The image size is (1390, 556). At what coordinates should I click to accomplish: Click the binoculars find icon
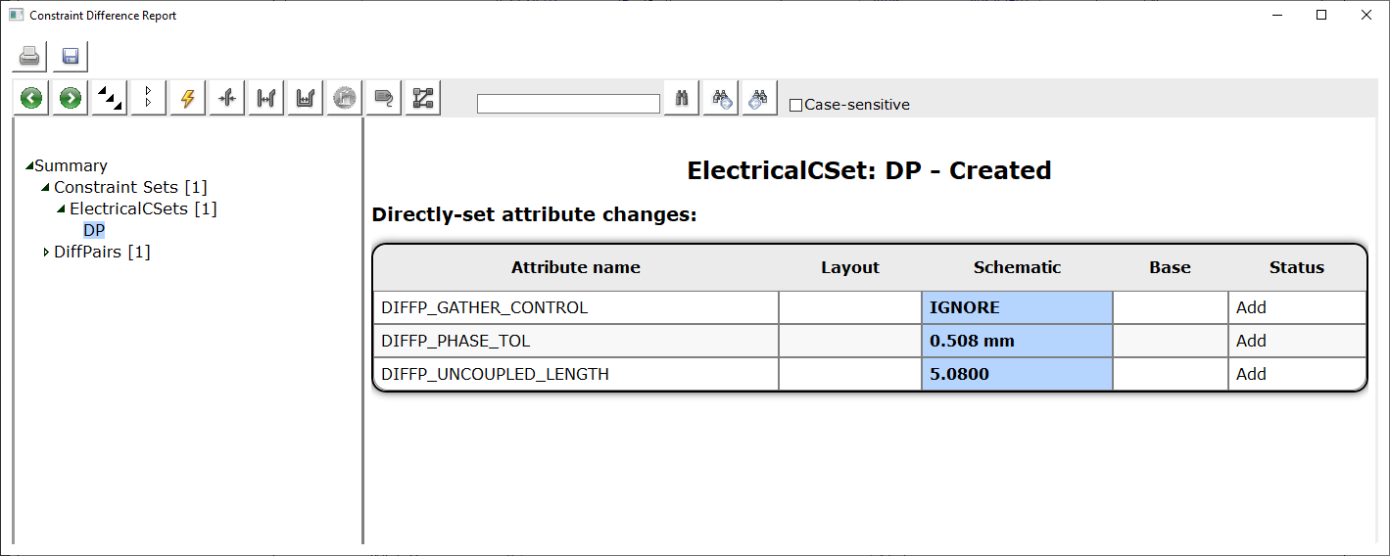pos(682,98)
